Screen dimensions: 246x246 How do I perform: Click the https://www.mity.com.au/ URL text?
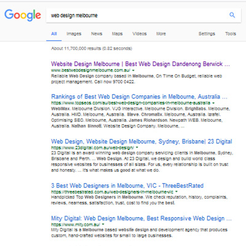pos(76,224)
